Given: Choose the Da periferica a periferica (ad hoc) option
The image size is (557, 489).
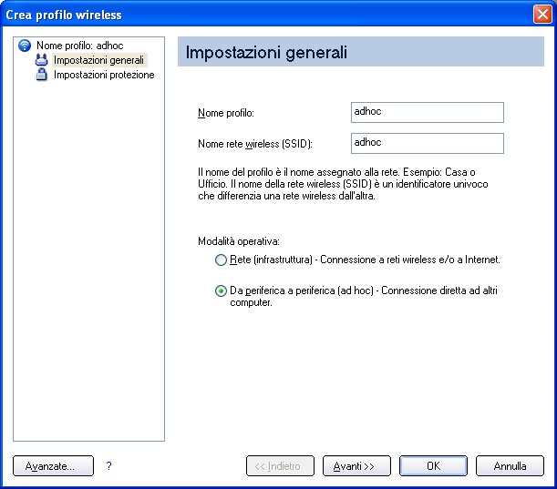Looking at the screenshot, I should pyautogui.click(x=221, y=291).
